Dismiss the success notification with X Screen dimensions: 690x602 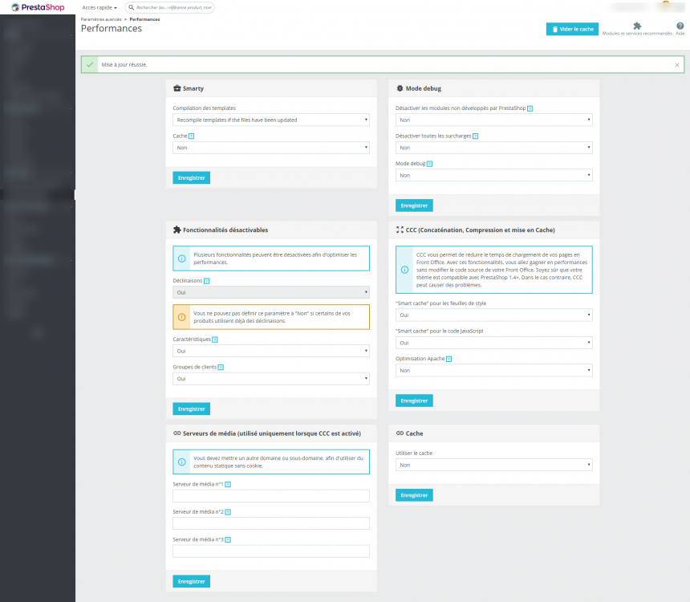click(677, 65)
